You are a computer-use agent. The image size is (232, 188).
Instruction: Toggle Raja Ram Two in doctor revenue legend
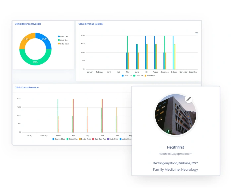(x=99, y=139)
